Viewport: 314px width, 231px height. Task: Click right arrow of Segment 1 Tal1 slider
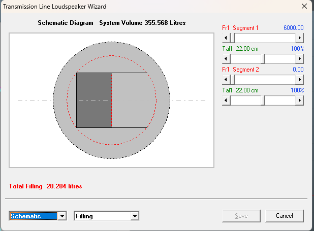tap(299, 59)
